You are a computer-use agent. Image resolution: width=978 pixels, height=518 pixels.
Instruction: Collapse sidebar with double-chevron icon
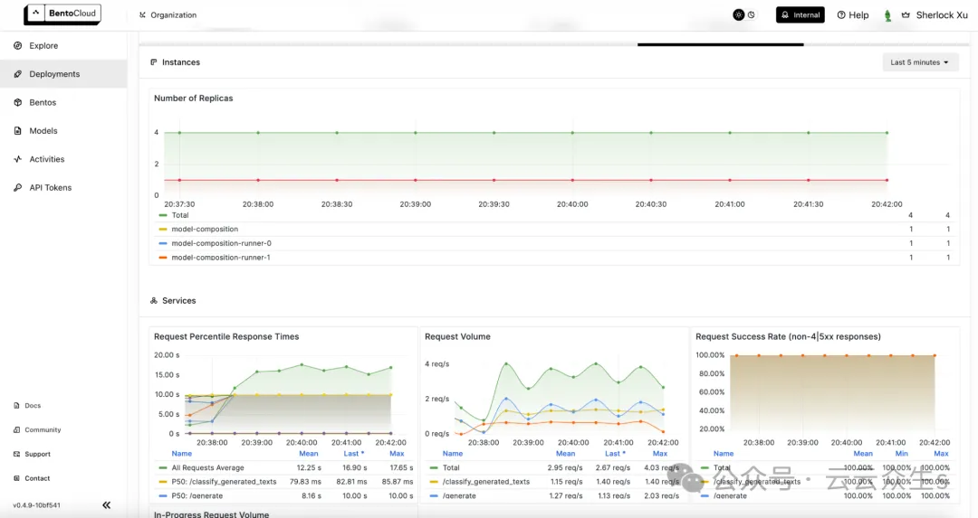pyautogui.click(x=106, y=505)
